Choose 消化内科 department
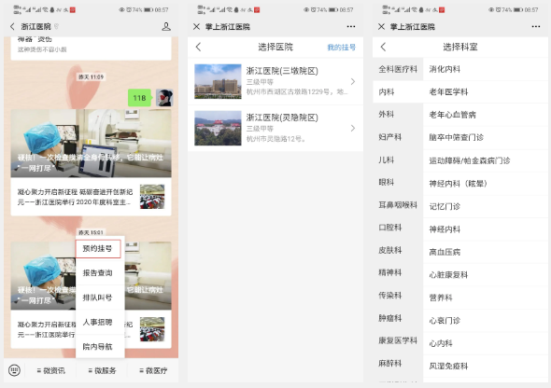Screen dimensions: 551x388 (486, 69)
